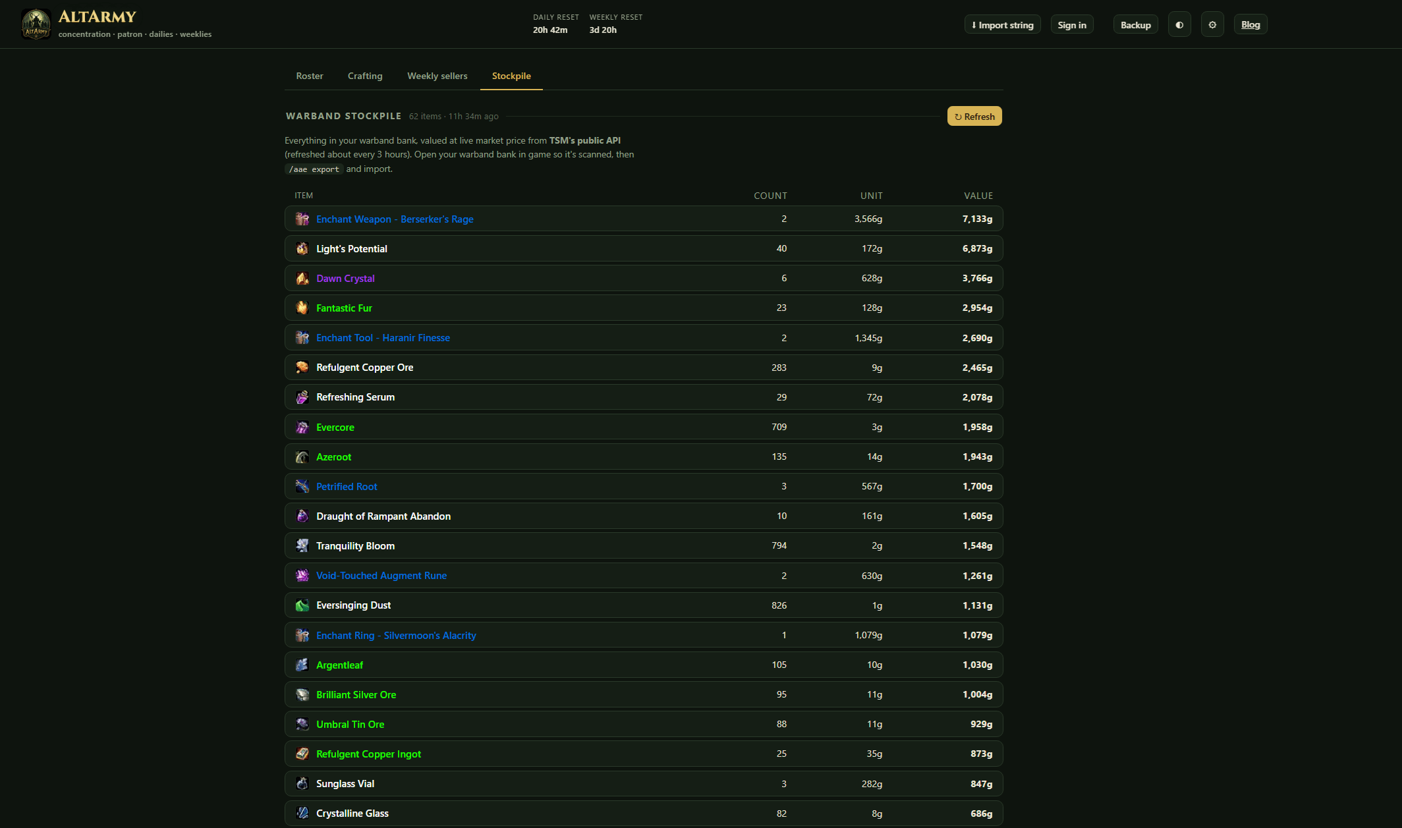Click the Refulgent Copper Ore item icon
Viewport: 1402px width, 828px height.
click(x=302, y=368)
